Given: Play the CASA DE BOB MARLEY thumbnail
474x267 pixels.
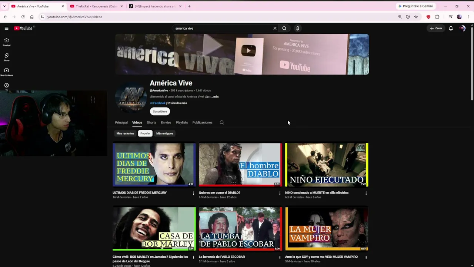Looking at the screenshot, I should click(154, 229).
